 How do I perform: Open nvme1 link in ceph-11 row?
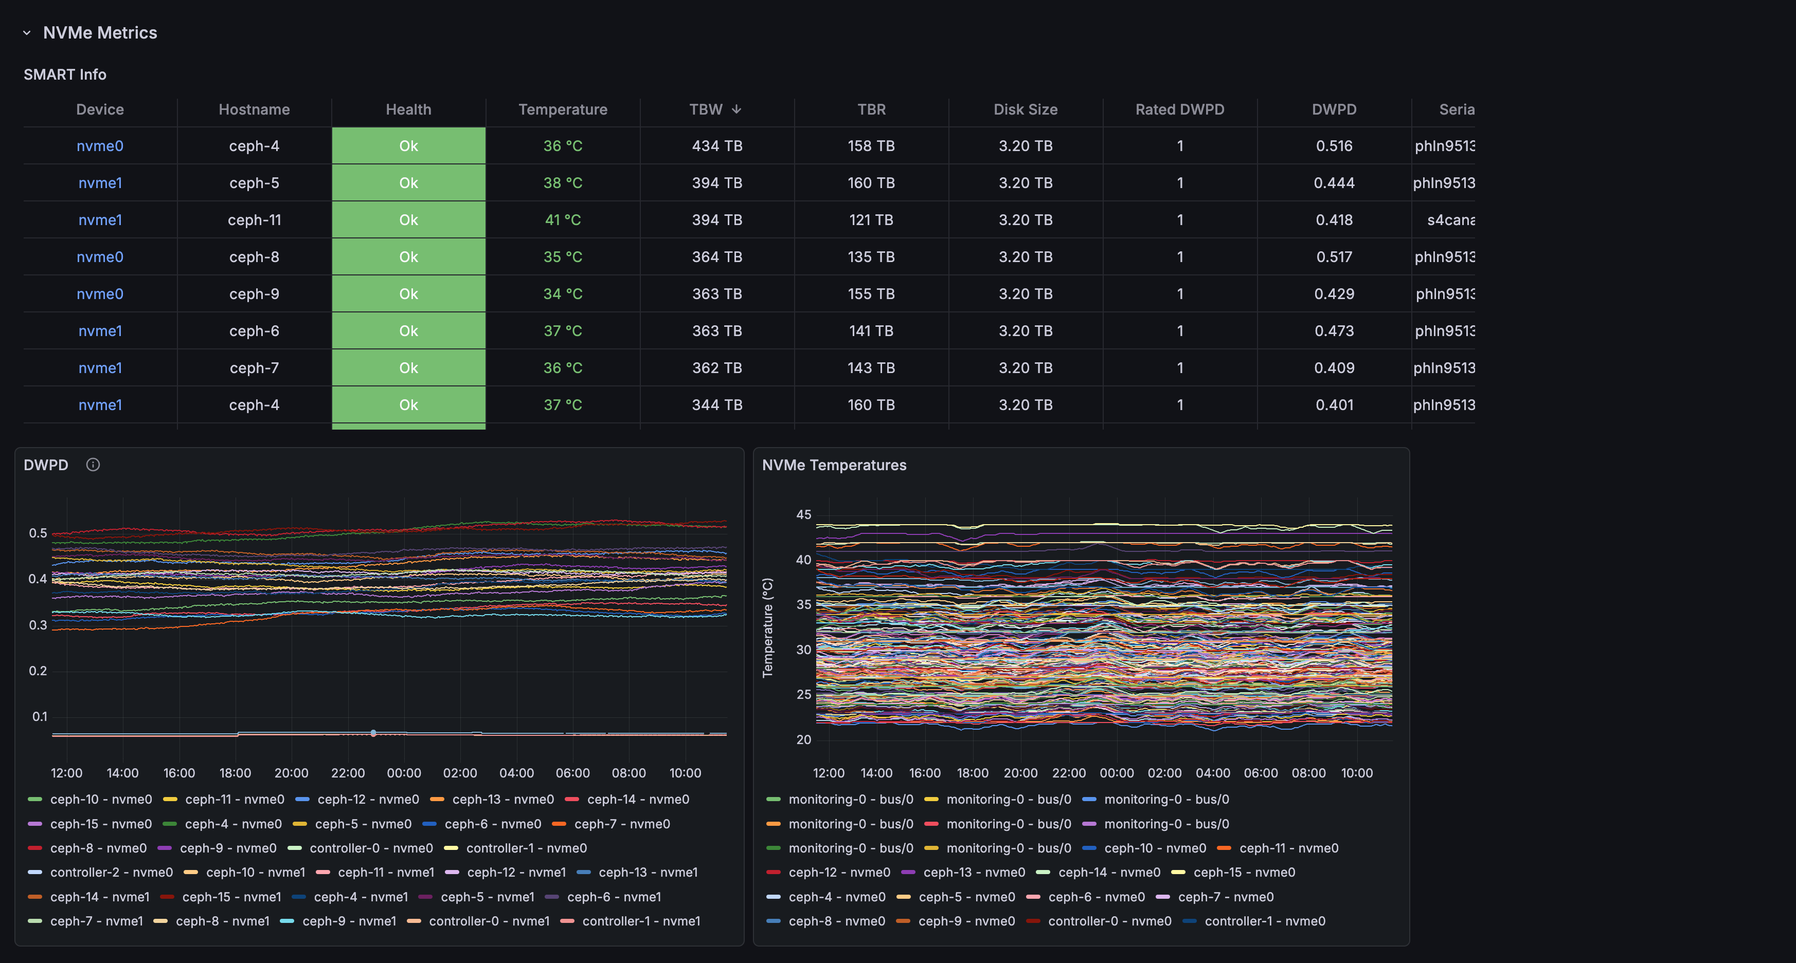click(100, 219)
